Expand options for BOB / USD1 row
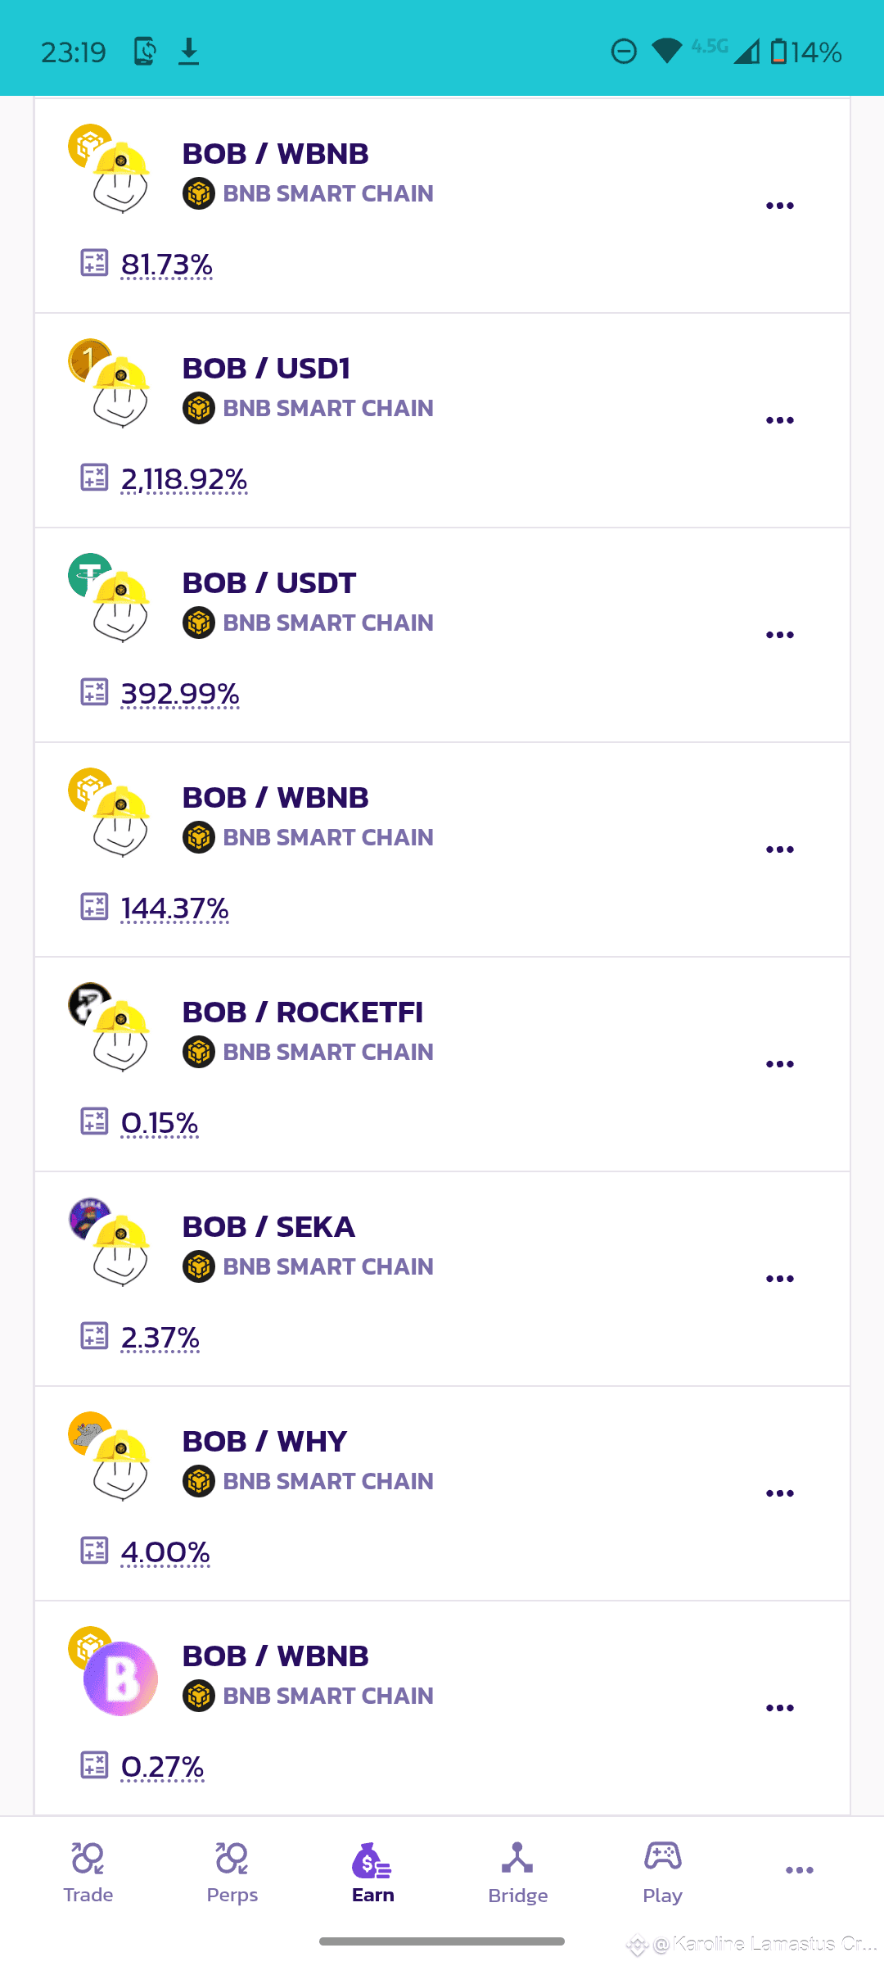 (x=780, y=420)
